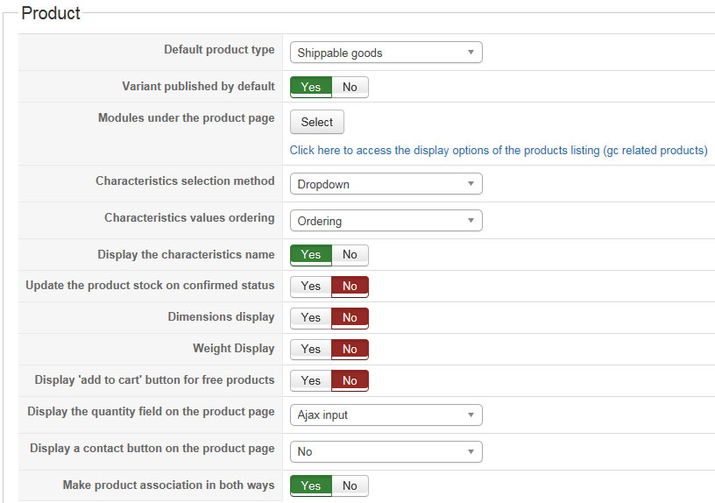This screenshot has height=503, width=715.
Task: Turn on Weight Display with Yes
Action: [x=311, y=349]
